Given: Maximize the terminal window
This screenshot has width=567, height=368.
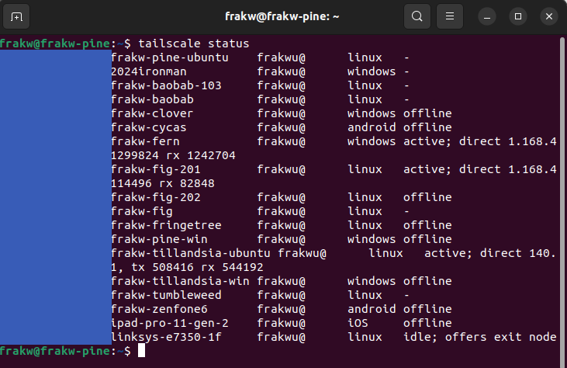Looking at the screenshot, I should 518,16.
